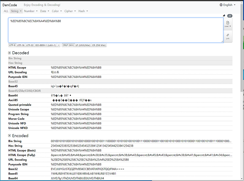The height and width of the screenshot is (181, 244).
Task: Click the Link sharing icon
Action: (228, 35)
